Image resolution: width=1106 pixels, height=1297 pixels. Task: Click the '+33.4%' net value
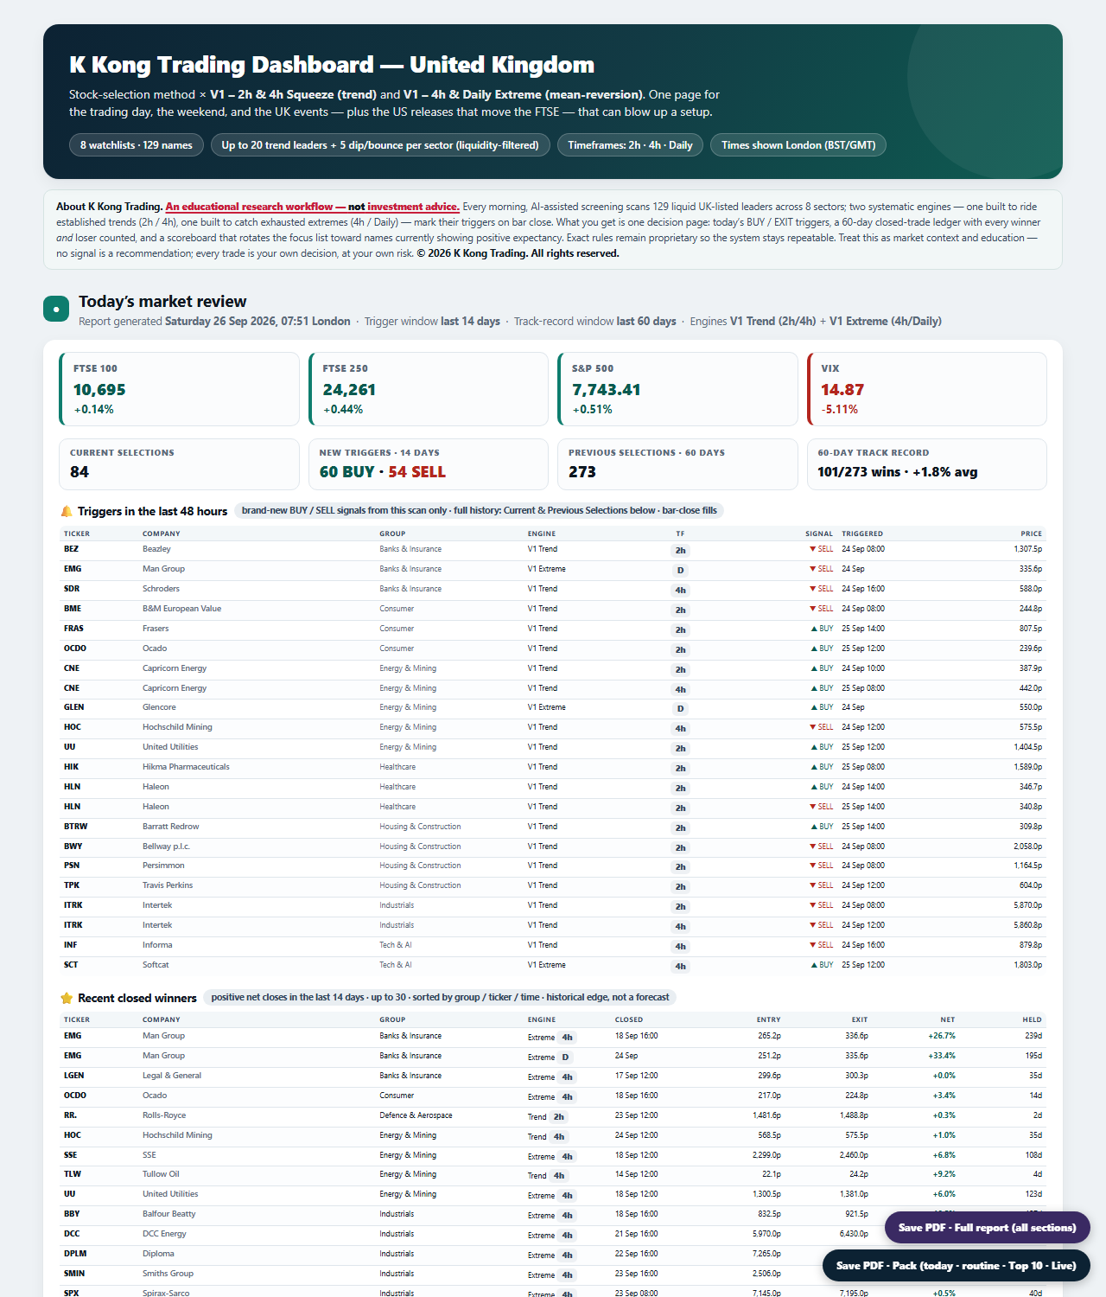942,1056
